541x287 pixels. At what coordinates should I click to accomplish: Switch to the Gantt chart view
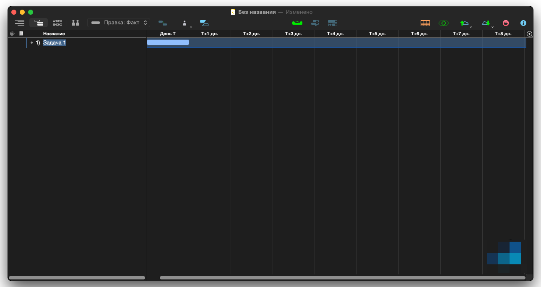click(39, 23)
